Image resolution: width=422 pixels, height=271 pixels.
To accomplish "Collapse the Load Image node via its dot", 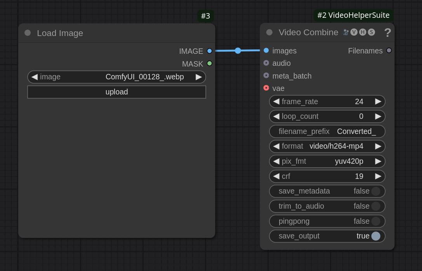I will point(28,33).
